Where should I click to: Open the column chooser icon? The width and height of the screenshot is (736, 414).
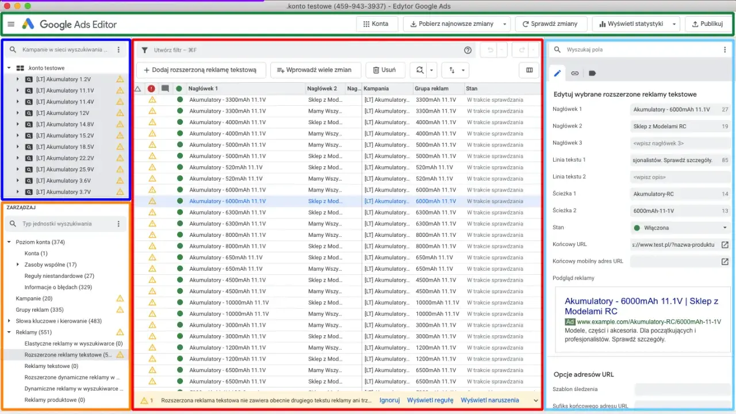[x=530, y=70]
